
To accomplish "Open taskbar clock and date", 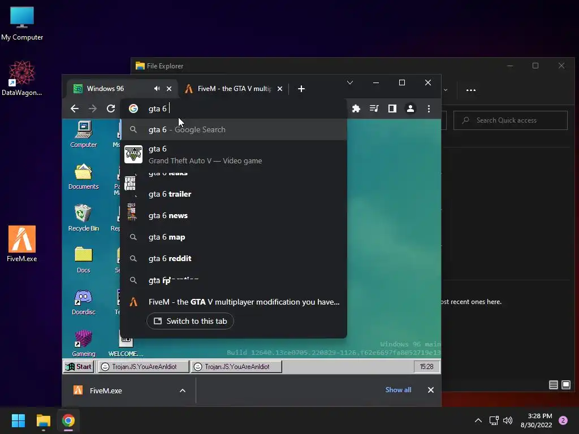I will (537, 420).
